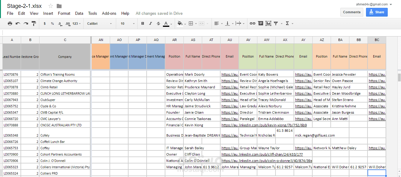Open the vertical align dropdown
The width and height of the screenshot is (401, 177).
coord(229,24)
